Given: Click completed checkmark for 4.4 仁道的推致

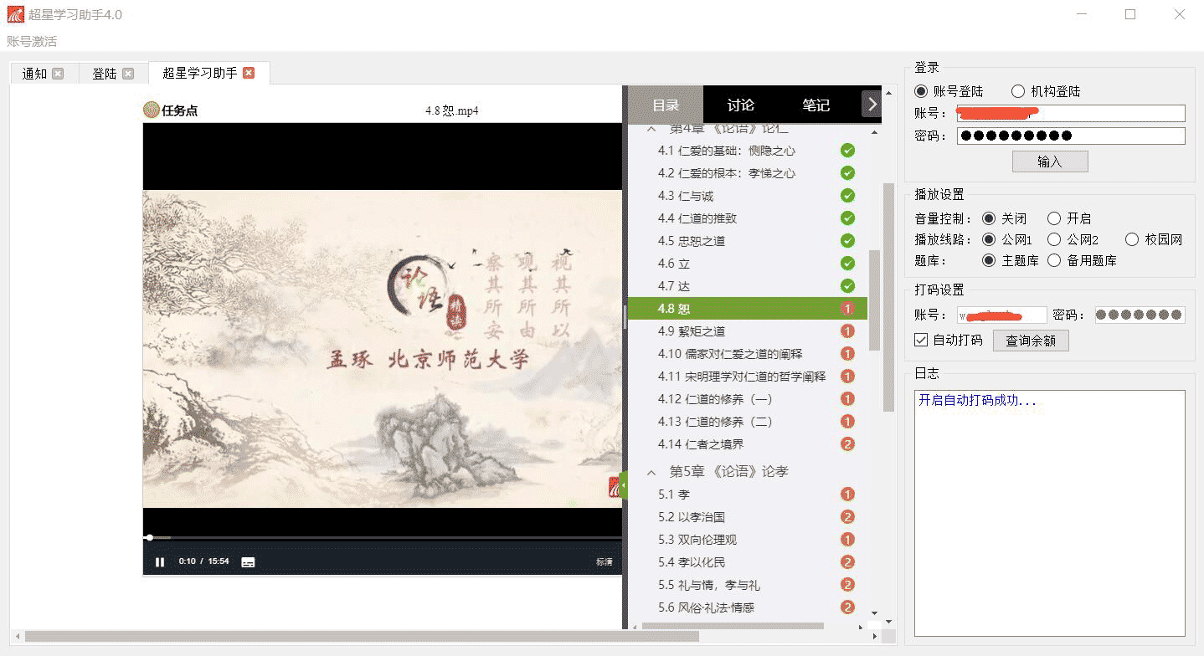Looking at the screenshot, I should 847,218.
